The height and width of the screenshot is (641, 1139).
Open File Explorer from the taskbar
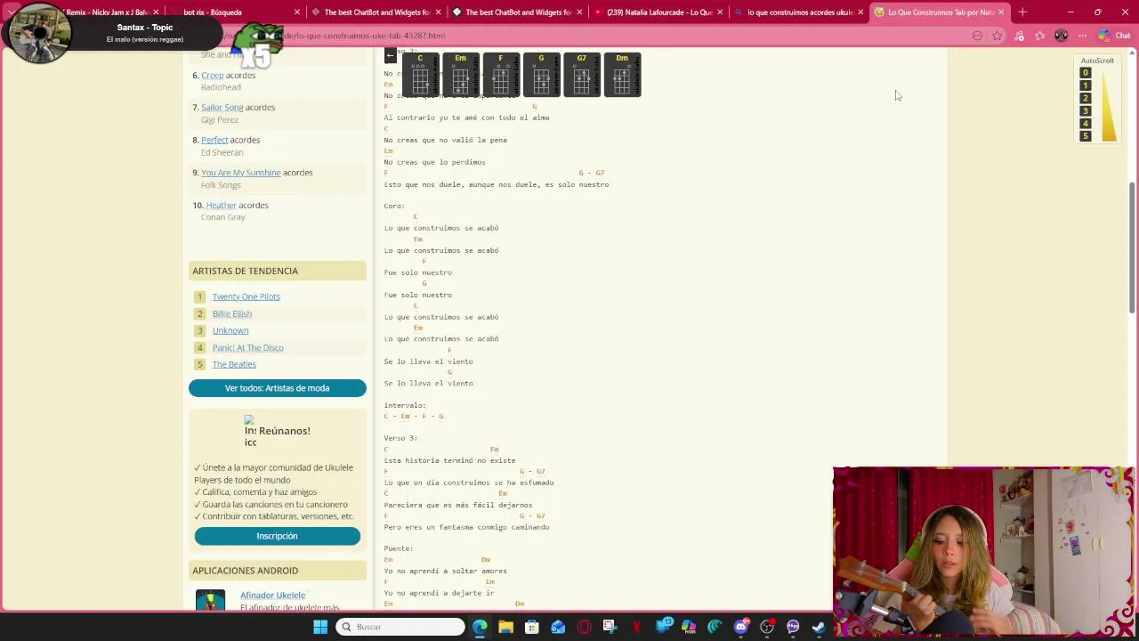tap(505, 627)
